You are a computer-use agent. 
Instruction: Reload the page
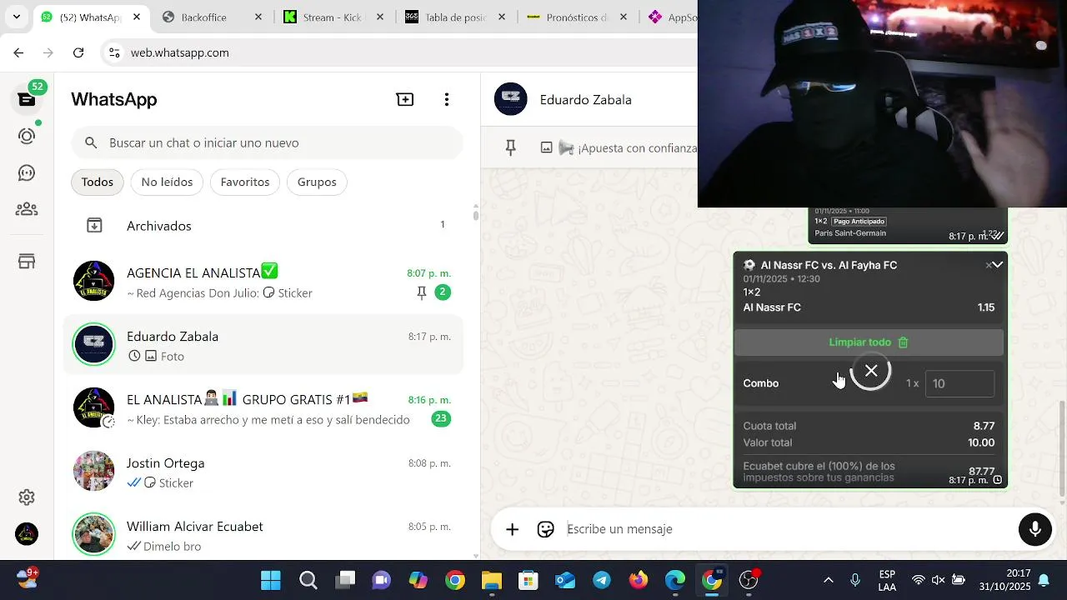click(x=78, y=52)
